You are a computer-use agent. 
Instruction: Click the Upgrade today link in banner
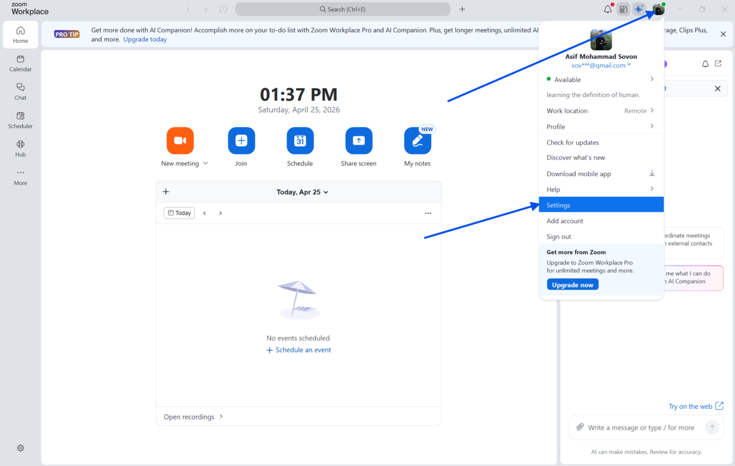[x=145, y=39]
